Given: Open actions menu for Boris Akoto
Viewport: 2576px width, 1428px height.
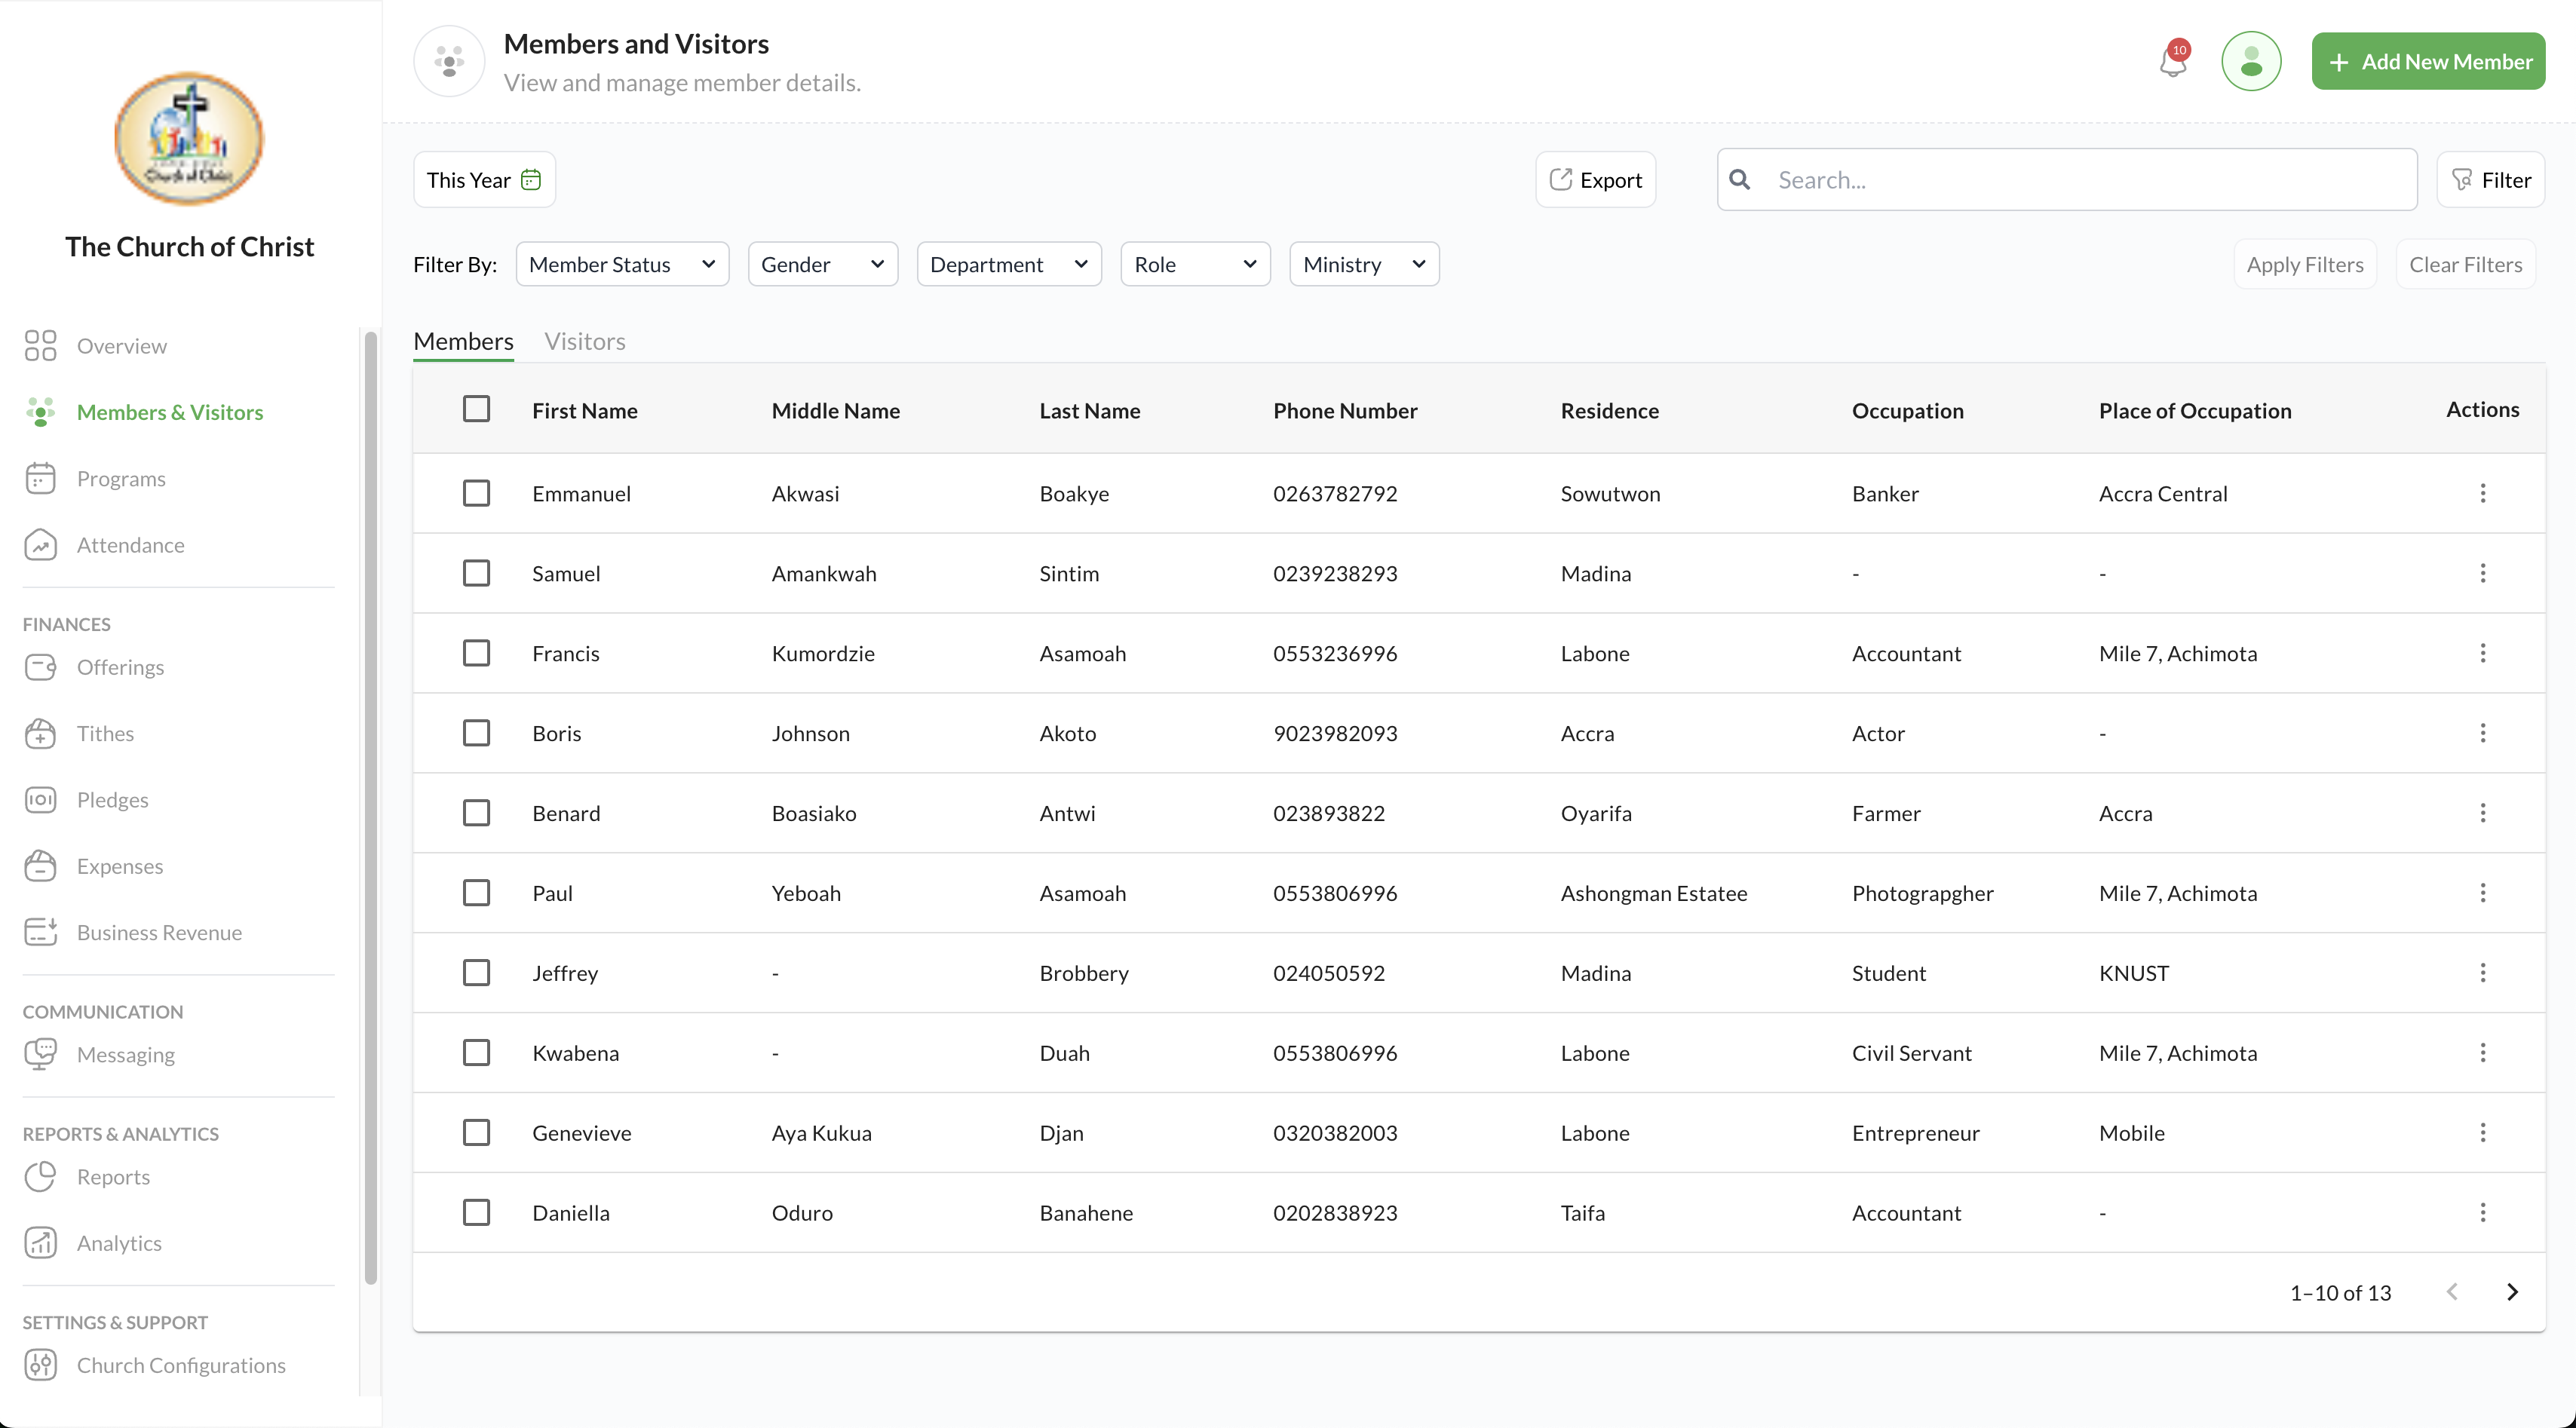Looking at the screenshot, I should pos(2482,733).
